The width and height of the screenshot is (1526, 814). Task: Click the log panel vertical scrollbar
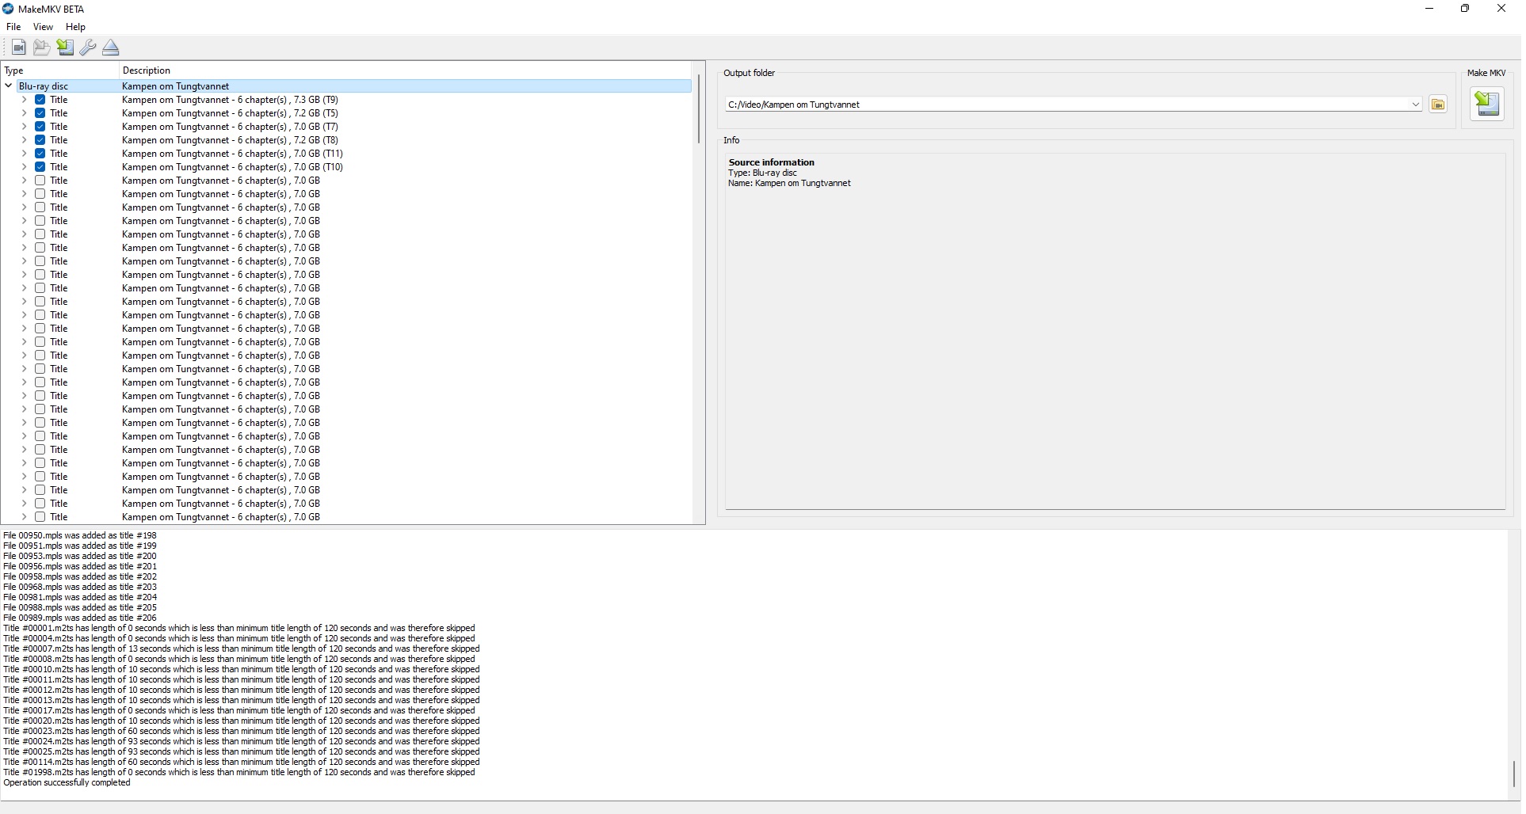point(1514,773)
